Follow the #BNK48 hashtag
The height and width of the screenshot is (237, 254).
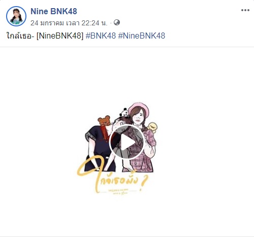click(101, 36)
